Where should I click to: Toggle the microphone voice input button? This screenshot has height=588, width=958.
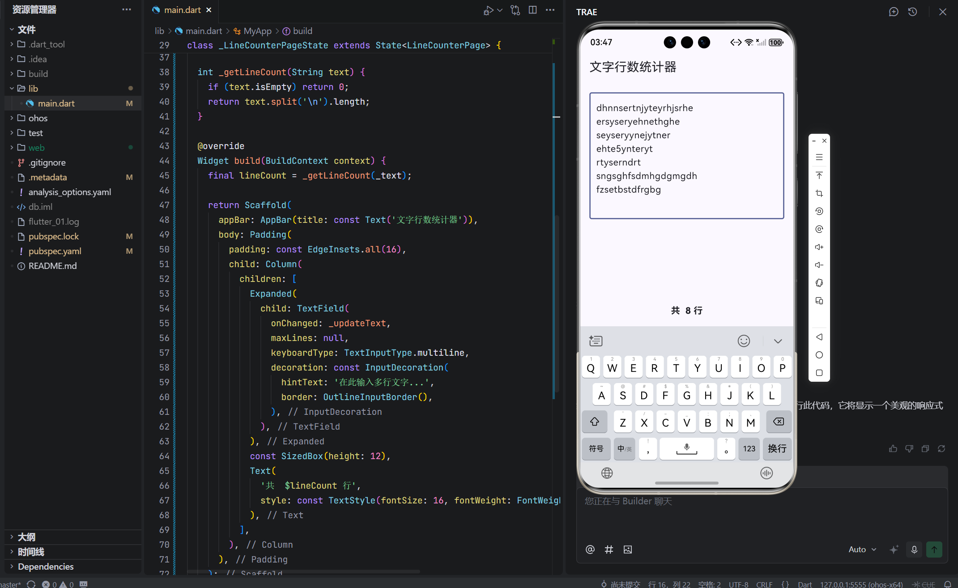click(x=914, y=550)
